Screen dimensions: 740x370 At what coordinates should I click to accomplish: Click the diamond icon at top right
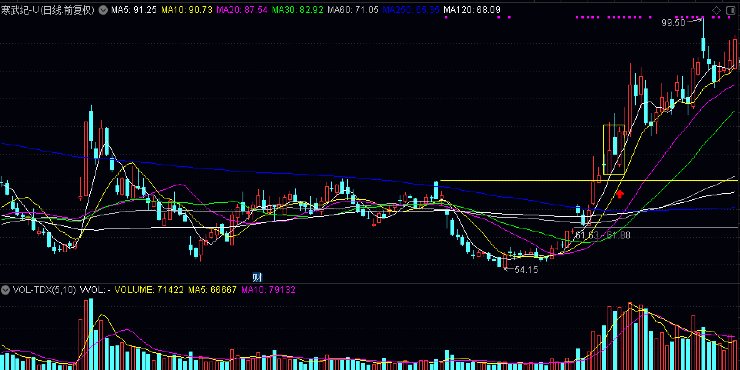click(716, 10)
